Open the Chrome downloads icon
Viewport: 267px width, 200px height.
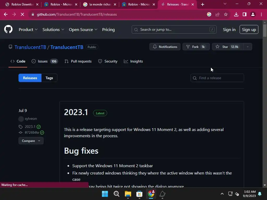tap(236, 15)
